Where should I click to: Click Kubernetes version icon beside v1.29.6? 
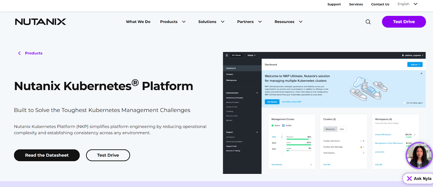tap(283, 125)
